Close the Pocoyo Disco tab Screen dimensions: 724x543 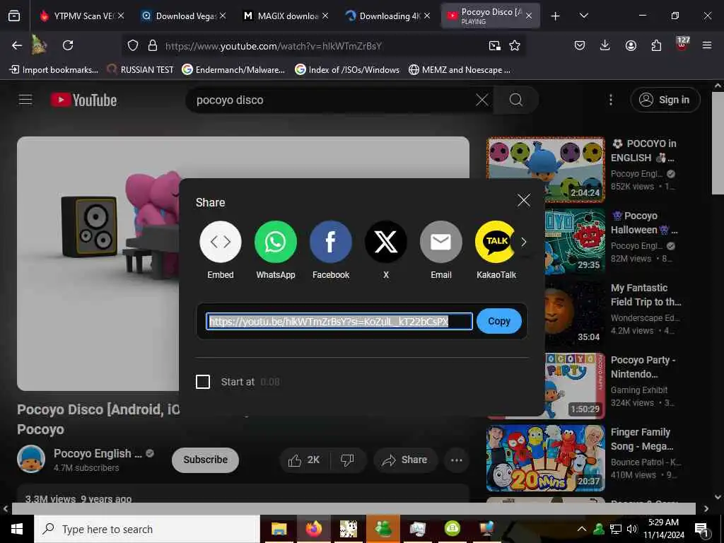click(529, 16)
